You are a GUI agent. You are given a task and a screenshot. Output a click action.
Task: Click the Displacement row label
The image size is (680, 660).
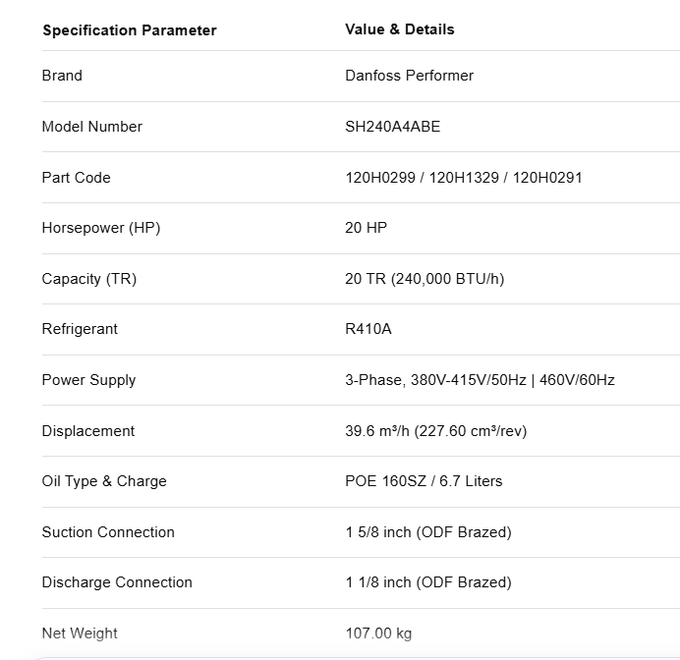pos(88,431)
